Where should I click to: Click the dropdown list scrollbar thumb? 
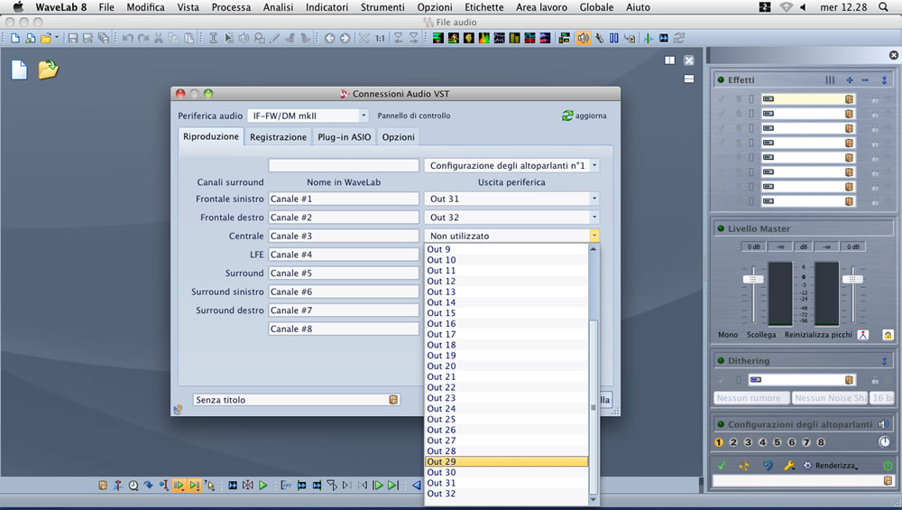pyautogui.click(x=594, y=406)
